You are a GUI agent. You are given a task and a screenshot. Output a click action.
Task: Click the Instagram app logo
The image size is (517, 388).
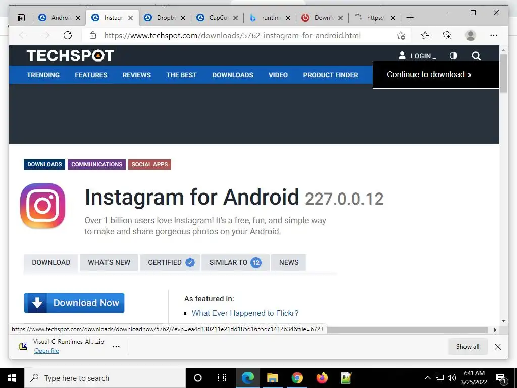43,206
